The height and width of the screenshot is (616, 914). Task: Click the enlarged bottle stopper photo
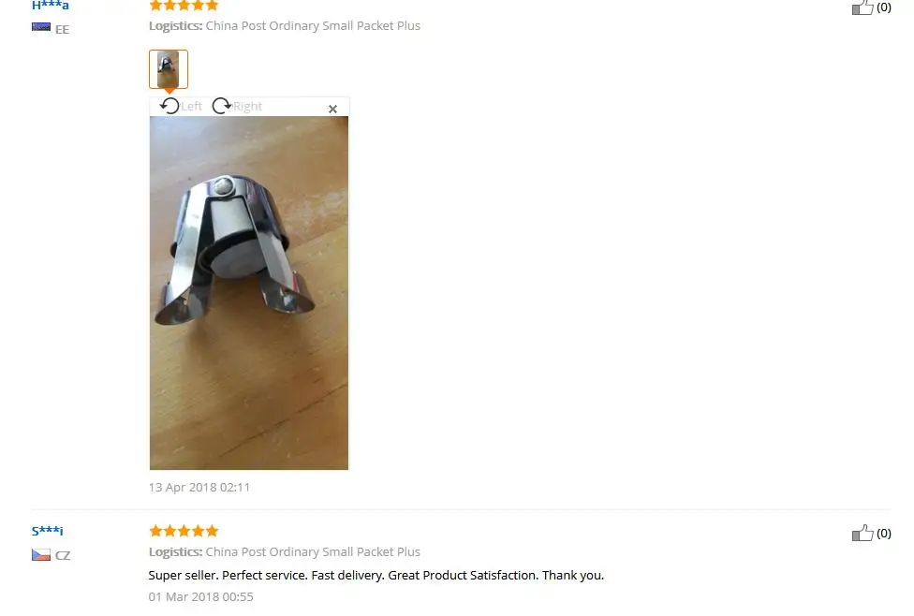coord(249,293)
